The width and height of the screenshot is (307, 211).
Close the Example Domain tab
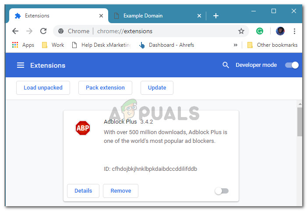(199, 16)
